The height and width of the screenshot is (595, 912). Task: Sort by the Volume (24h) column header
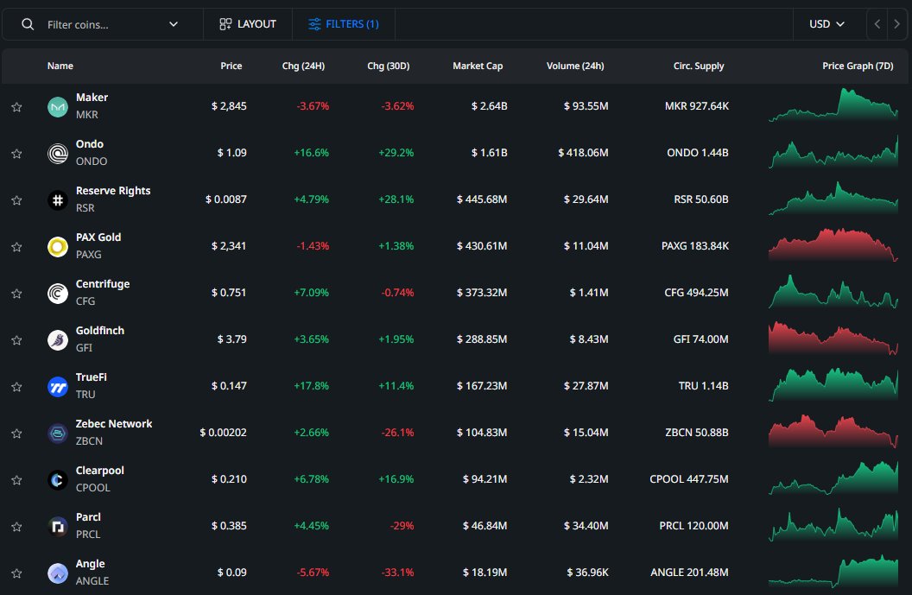575,66
